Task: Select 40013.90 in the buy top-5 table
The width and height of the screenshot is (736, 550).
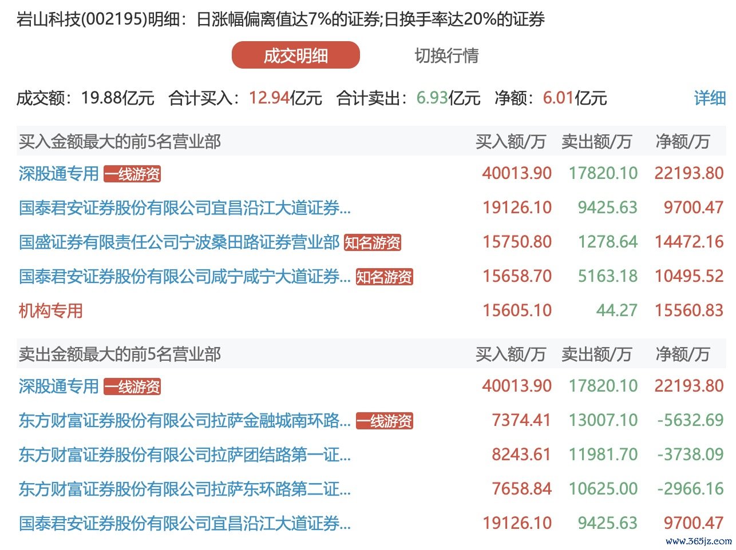Action: pyautogui.click(x=517, y=173)
